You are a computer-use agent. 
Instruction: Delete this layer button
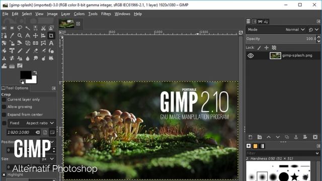tap(315, 137)
